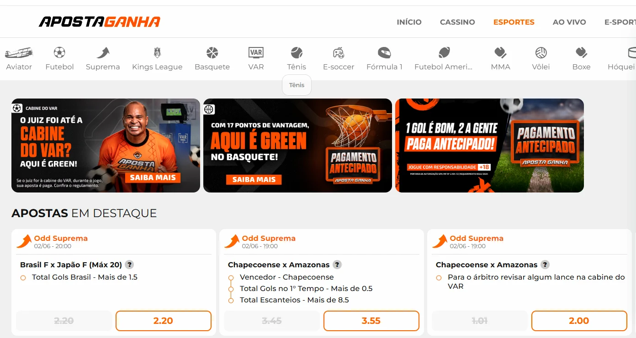636x338 pixels.
Task: Click the Saiba Mais button on the basketball banner
Action: point(254,179)
